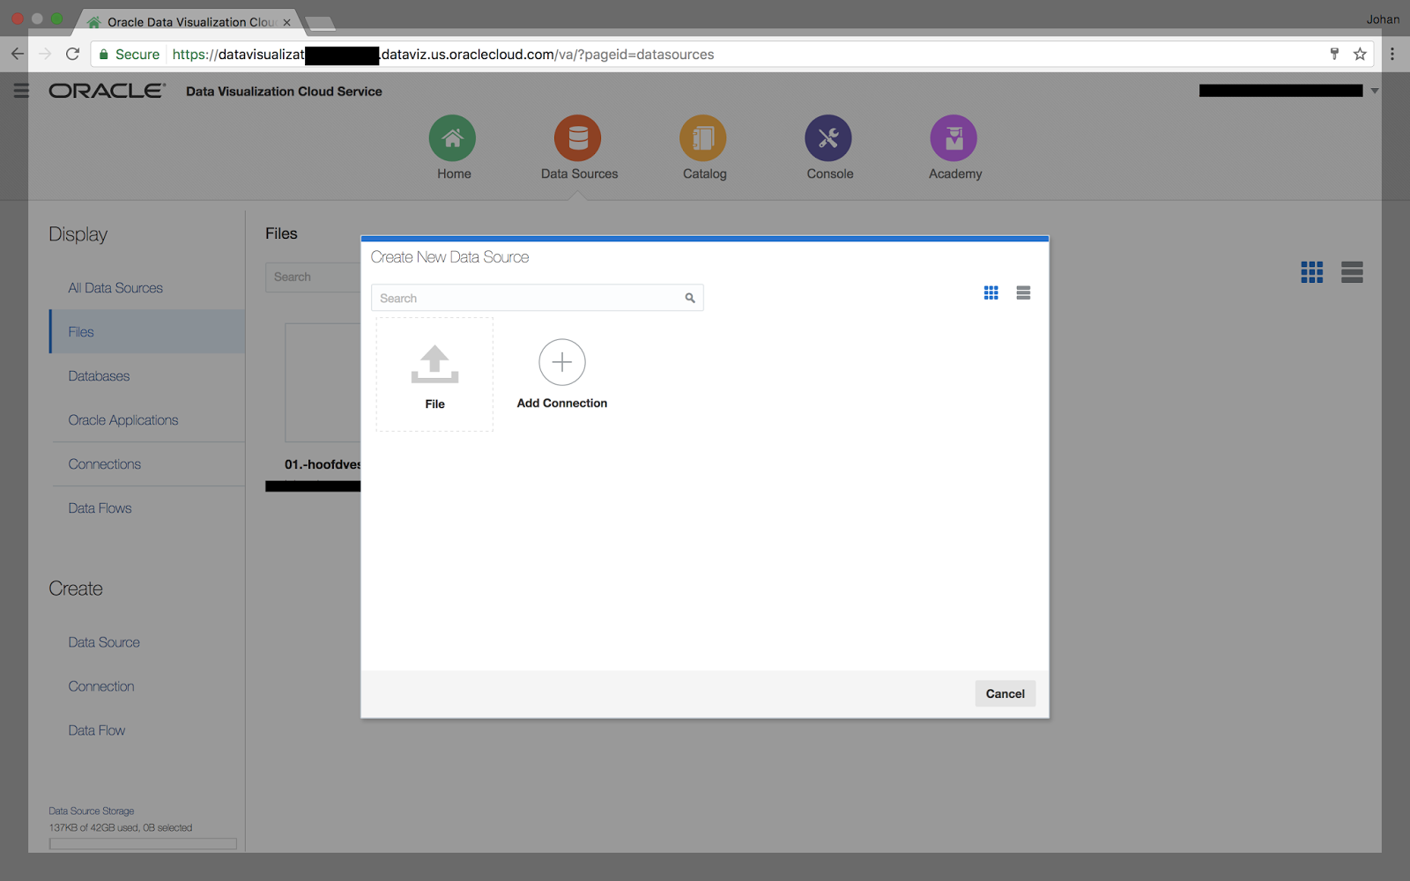1410x881 pixels.
Task: Open All Data Sources
Action: [115, 287]
